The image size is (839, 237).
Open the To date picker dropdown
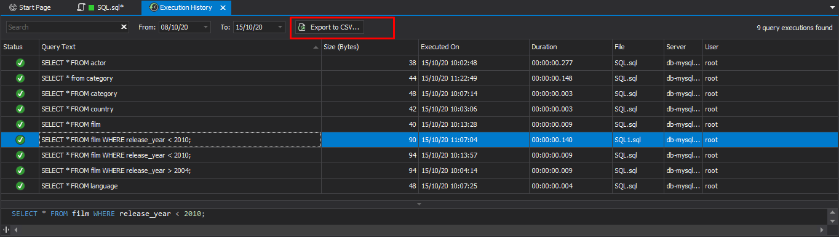[x=280, y=27]
